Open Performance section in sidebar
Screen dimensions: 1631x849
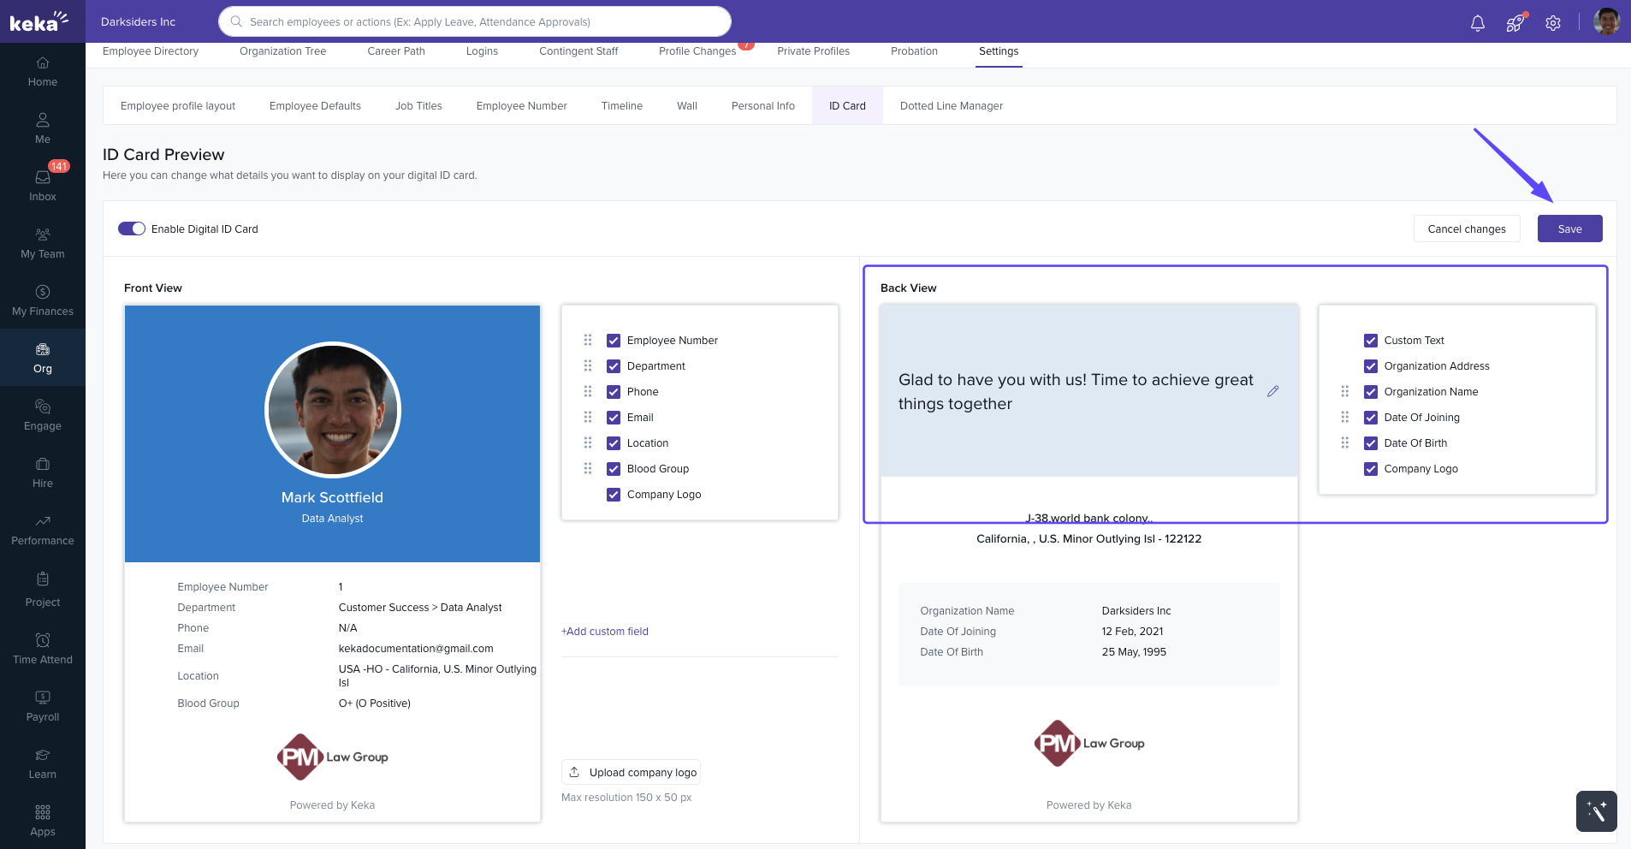43,531
